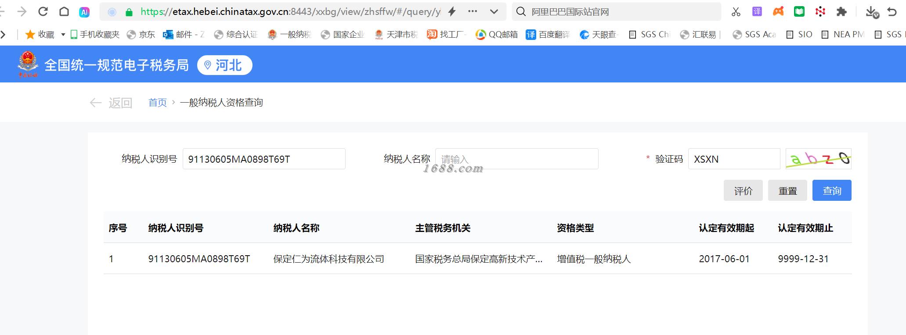The width and height of the screenshot is (906, 335).
Task: Expand the bookmarks bar left chevron
Action: tap(3, 34)
